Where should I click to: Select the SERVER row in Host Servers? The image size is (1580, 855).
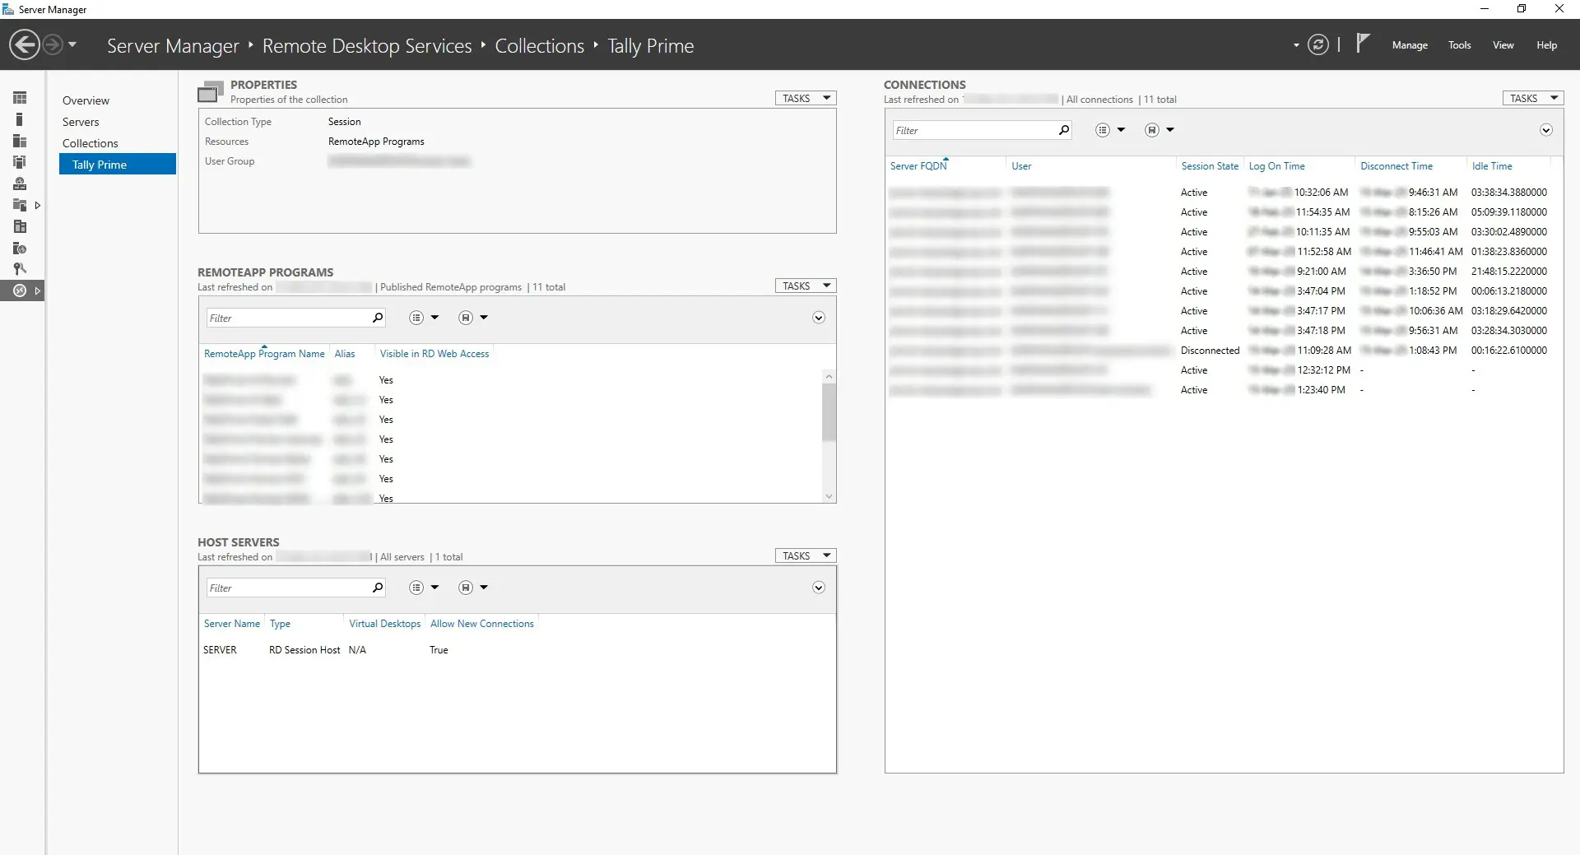(517, 650)
